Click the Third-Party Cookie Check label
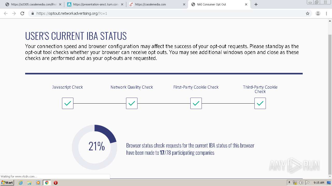Image resolution: width=332 pixels, height=186 pixels. point(260,89)
